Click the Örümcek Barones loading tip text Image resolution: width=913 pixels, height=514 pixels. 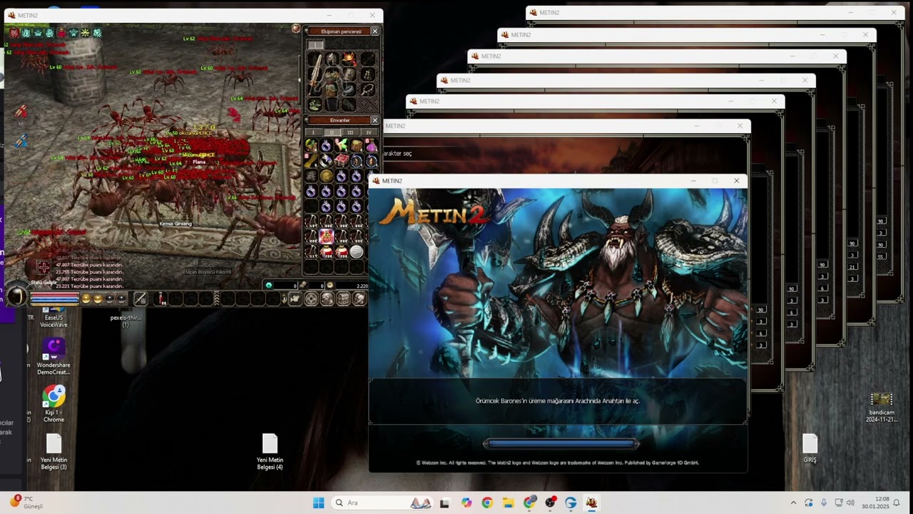[x=558, y=401]
